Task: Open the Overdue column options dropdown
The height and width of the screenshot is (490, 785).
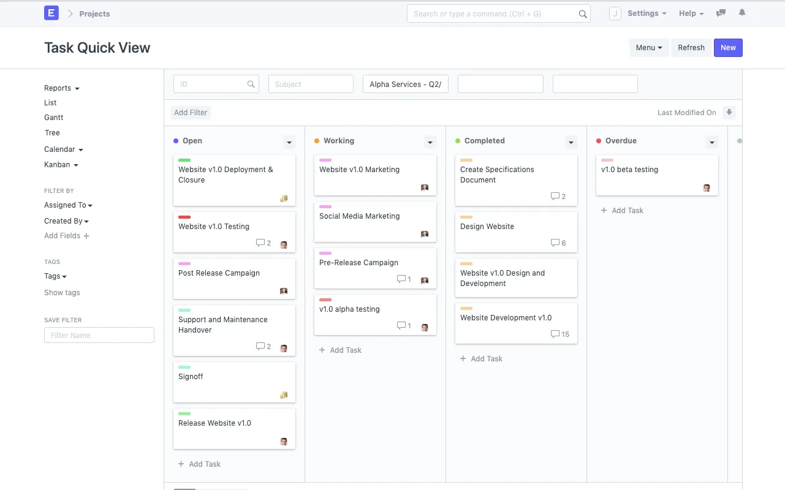Action: 712,142
